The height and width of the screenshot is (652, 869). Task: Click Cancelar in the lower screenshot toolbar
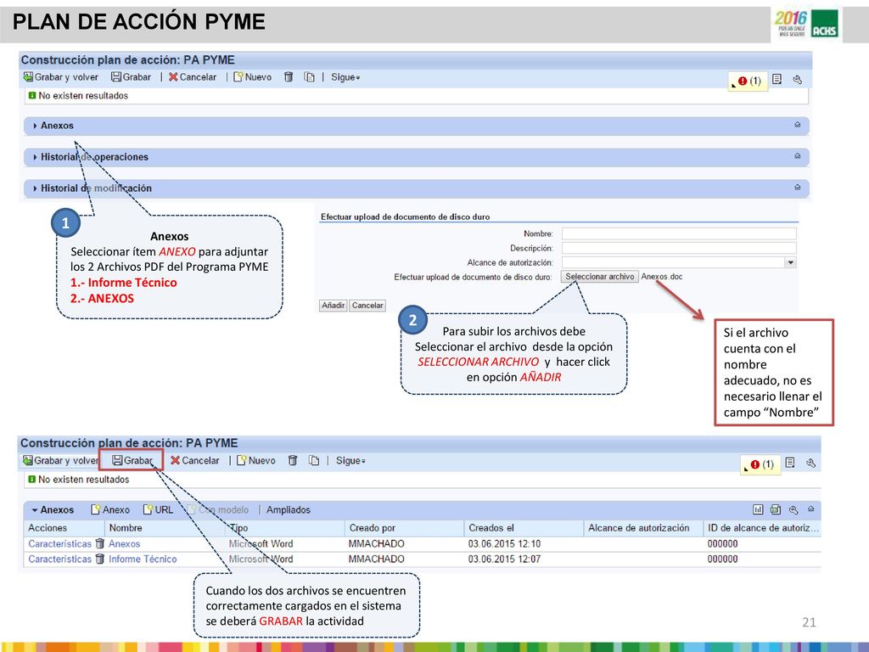point(195,461)
